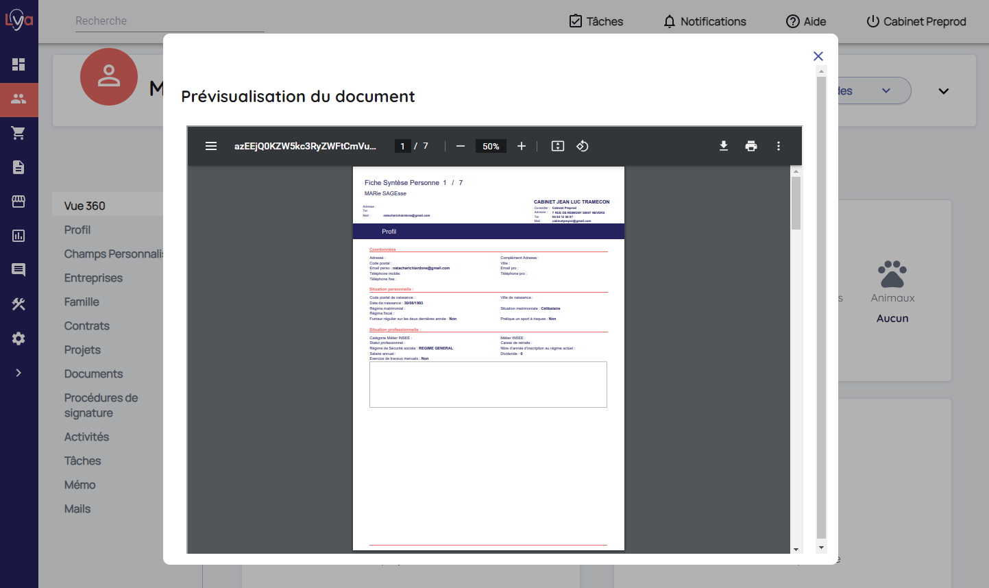Print the previewed document

coord(751,146)
